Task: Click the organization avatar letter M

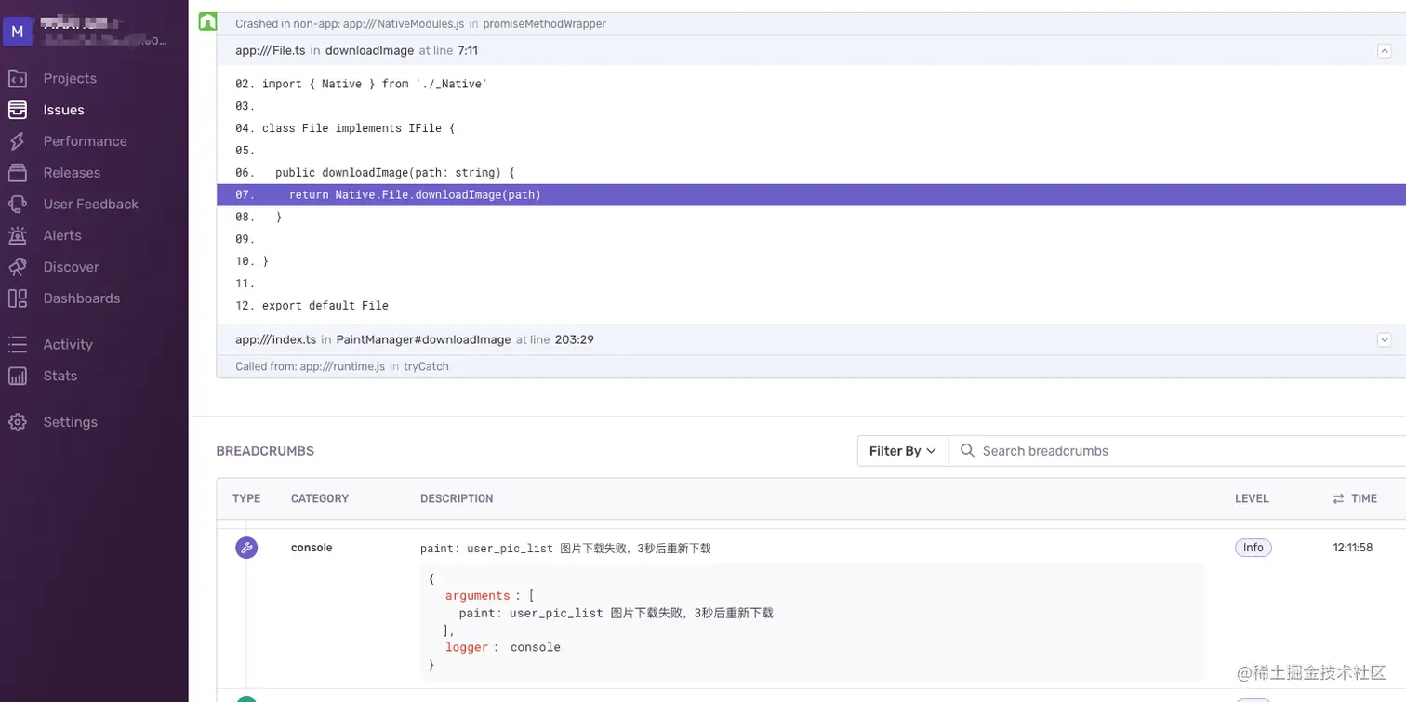Action: (x=18, y=32)
